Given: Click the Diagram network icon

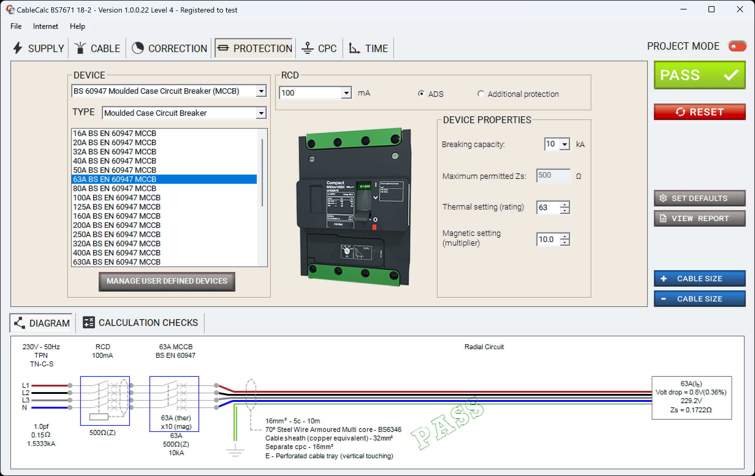Looking at the screenshot, I should [19, 323].
